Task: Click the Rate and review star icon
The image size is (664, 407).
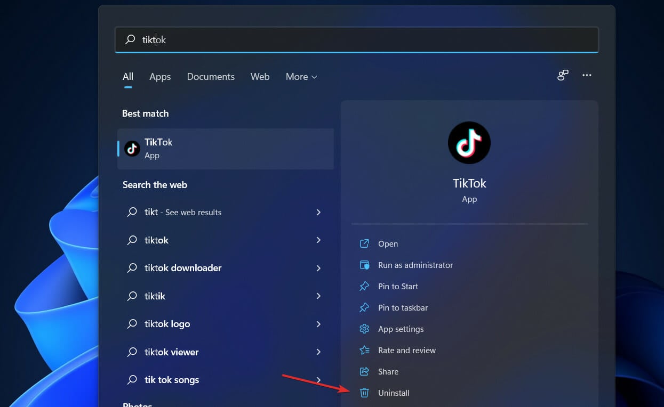Action: click(x=364, y=350)
